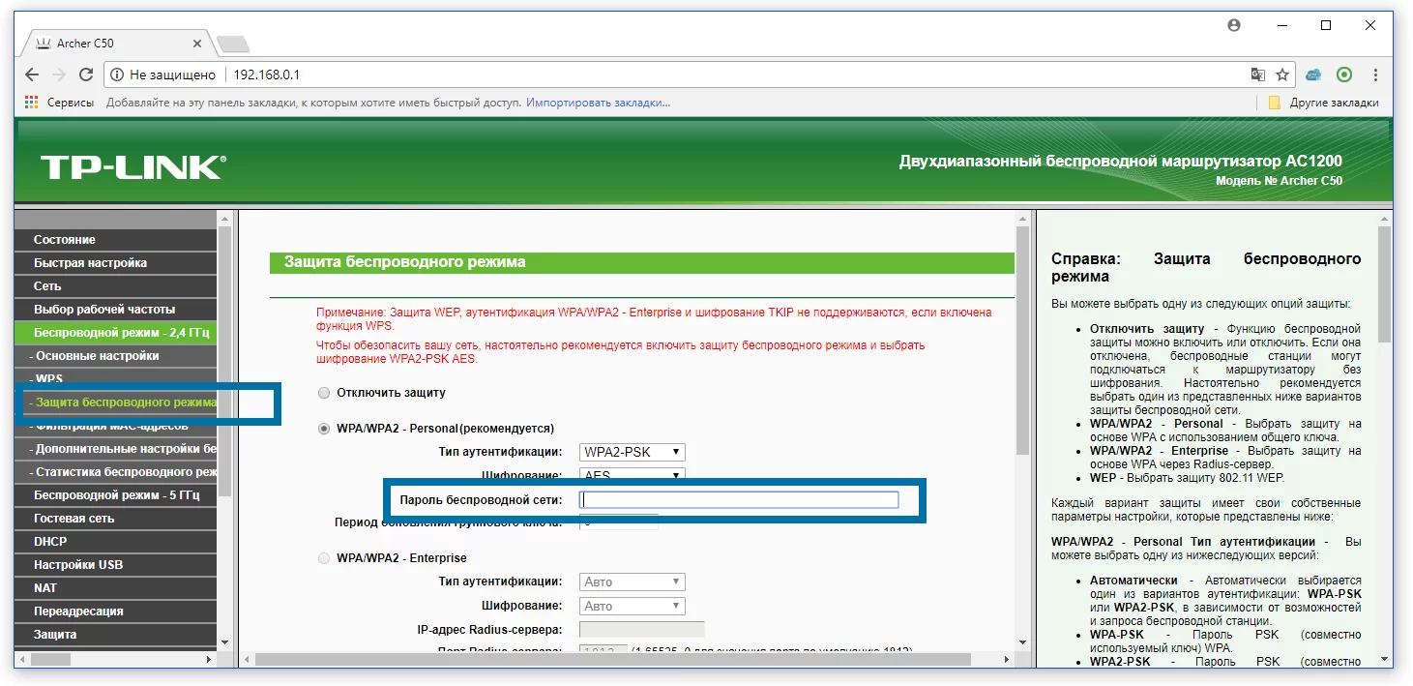Open the Сервисы apps grid icon
The width and height of the screenshot is (1413, 686).
(x=32, y=103)
